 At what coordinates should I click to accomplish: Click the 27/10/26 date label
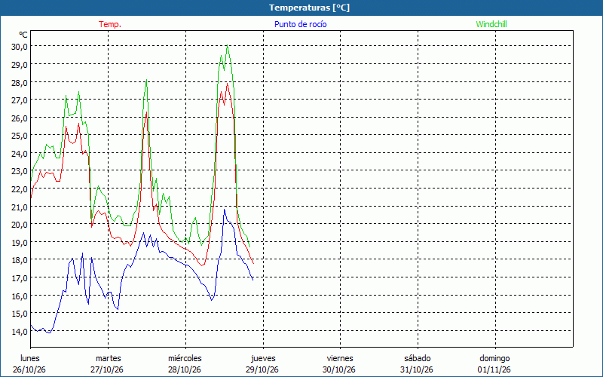107,369
